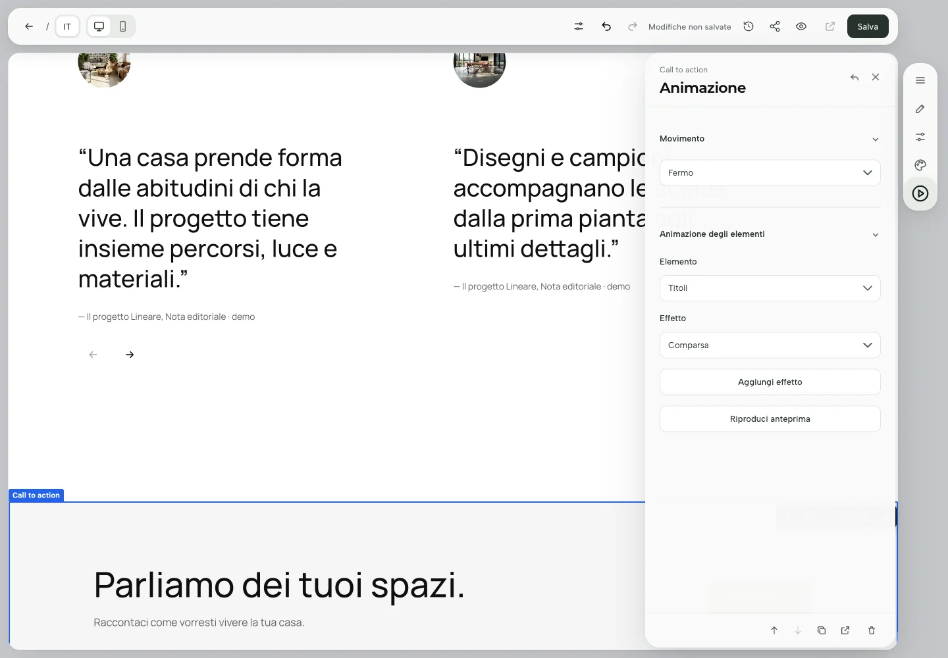
Task: Open the Effetto dropdown showing Comparsa
Action: coord(770,345)
